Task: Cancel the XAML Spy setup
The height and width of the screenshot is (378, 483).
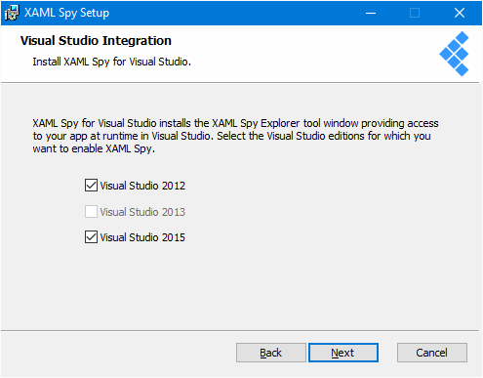Action: [x=432, y=353]
